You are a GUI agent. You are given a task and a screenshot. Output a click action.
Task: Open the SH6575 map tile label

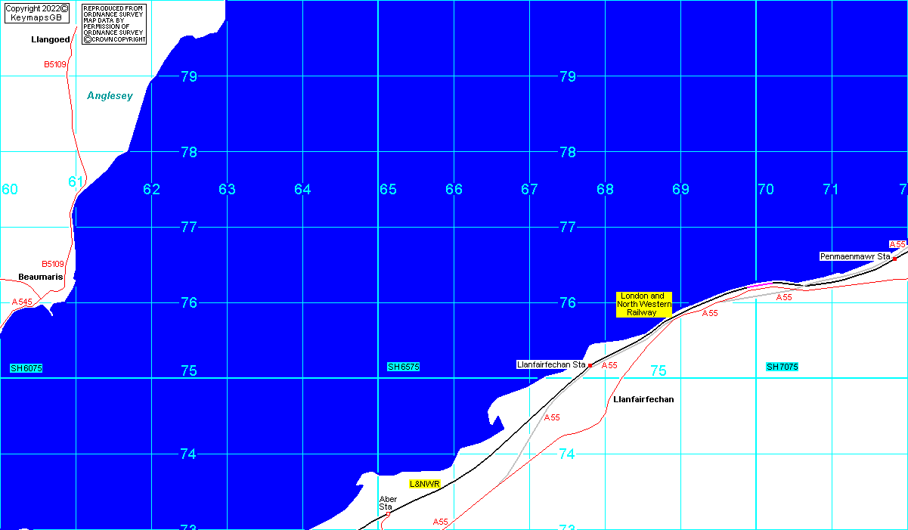[403, 367]
